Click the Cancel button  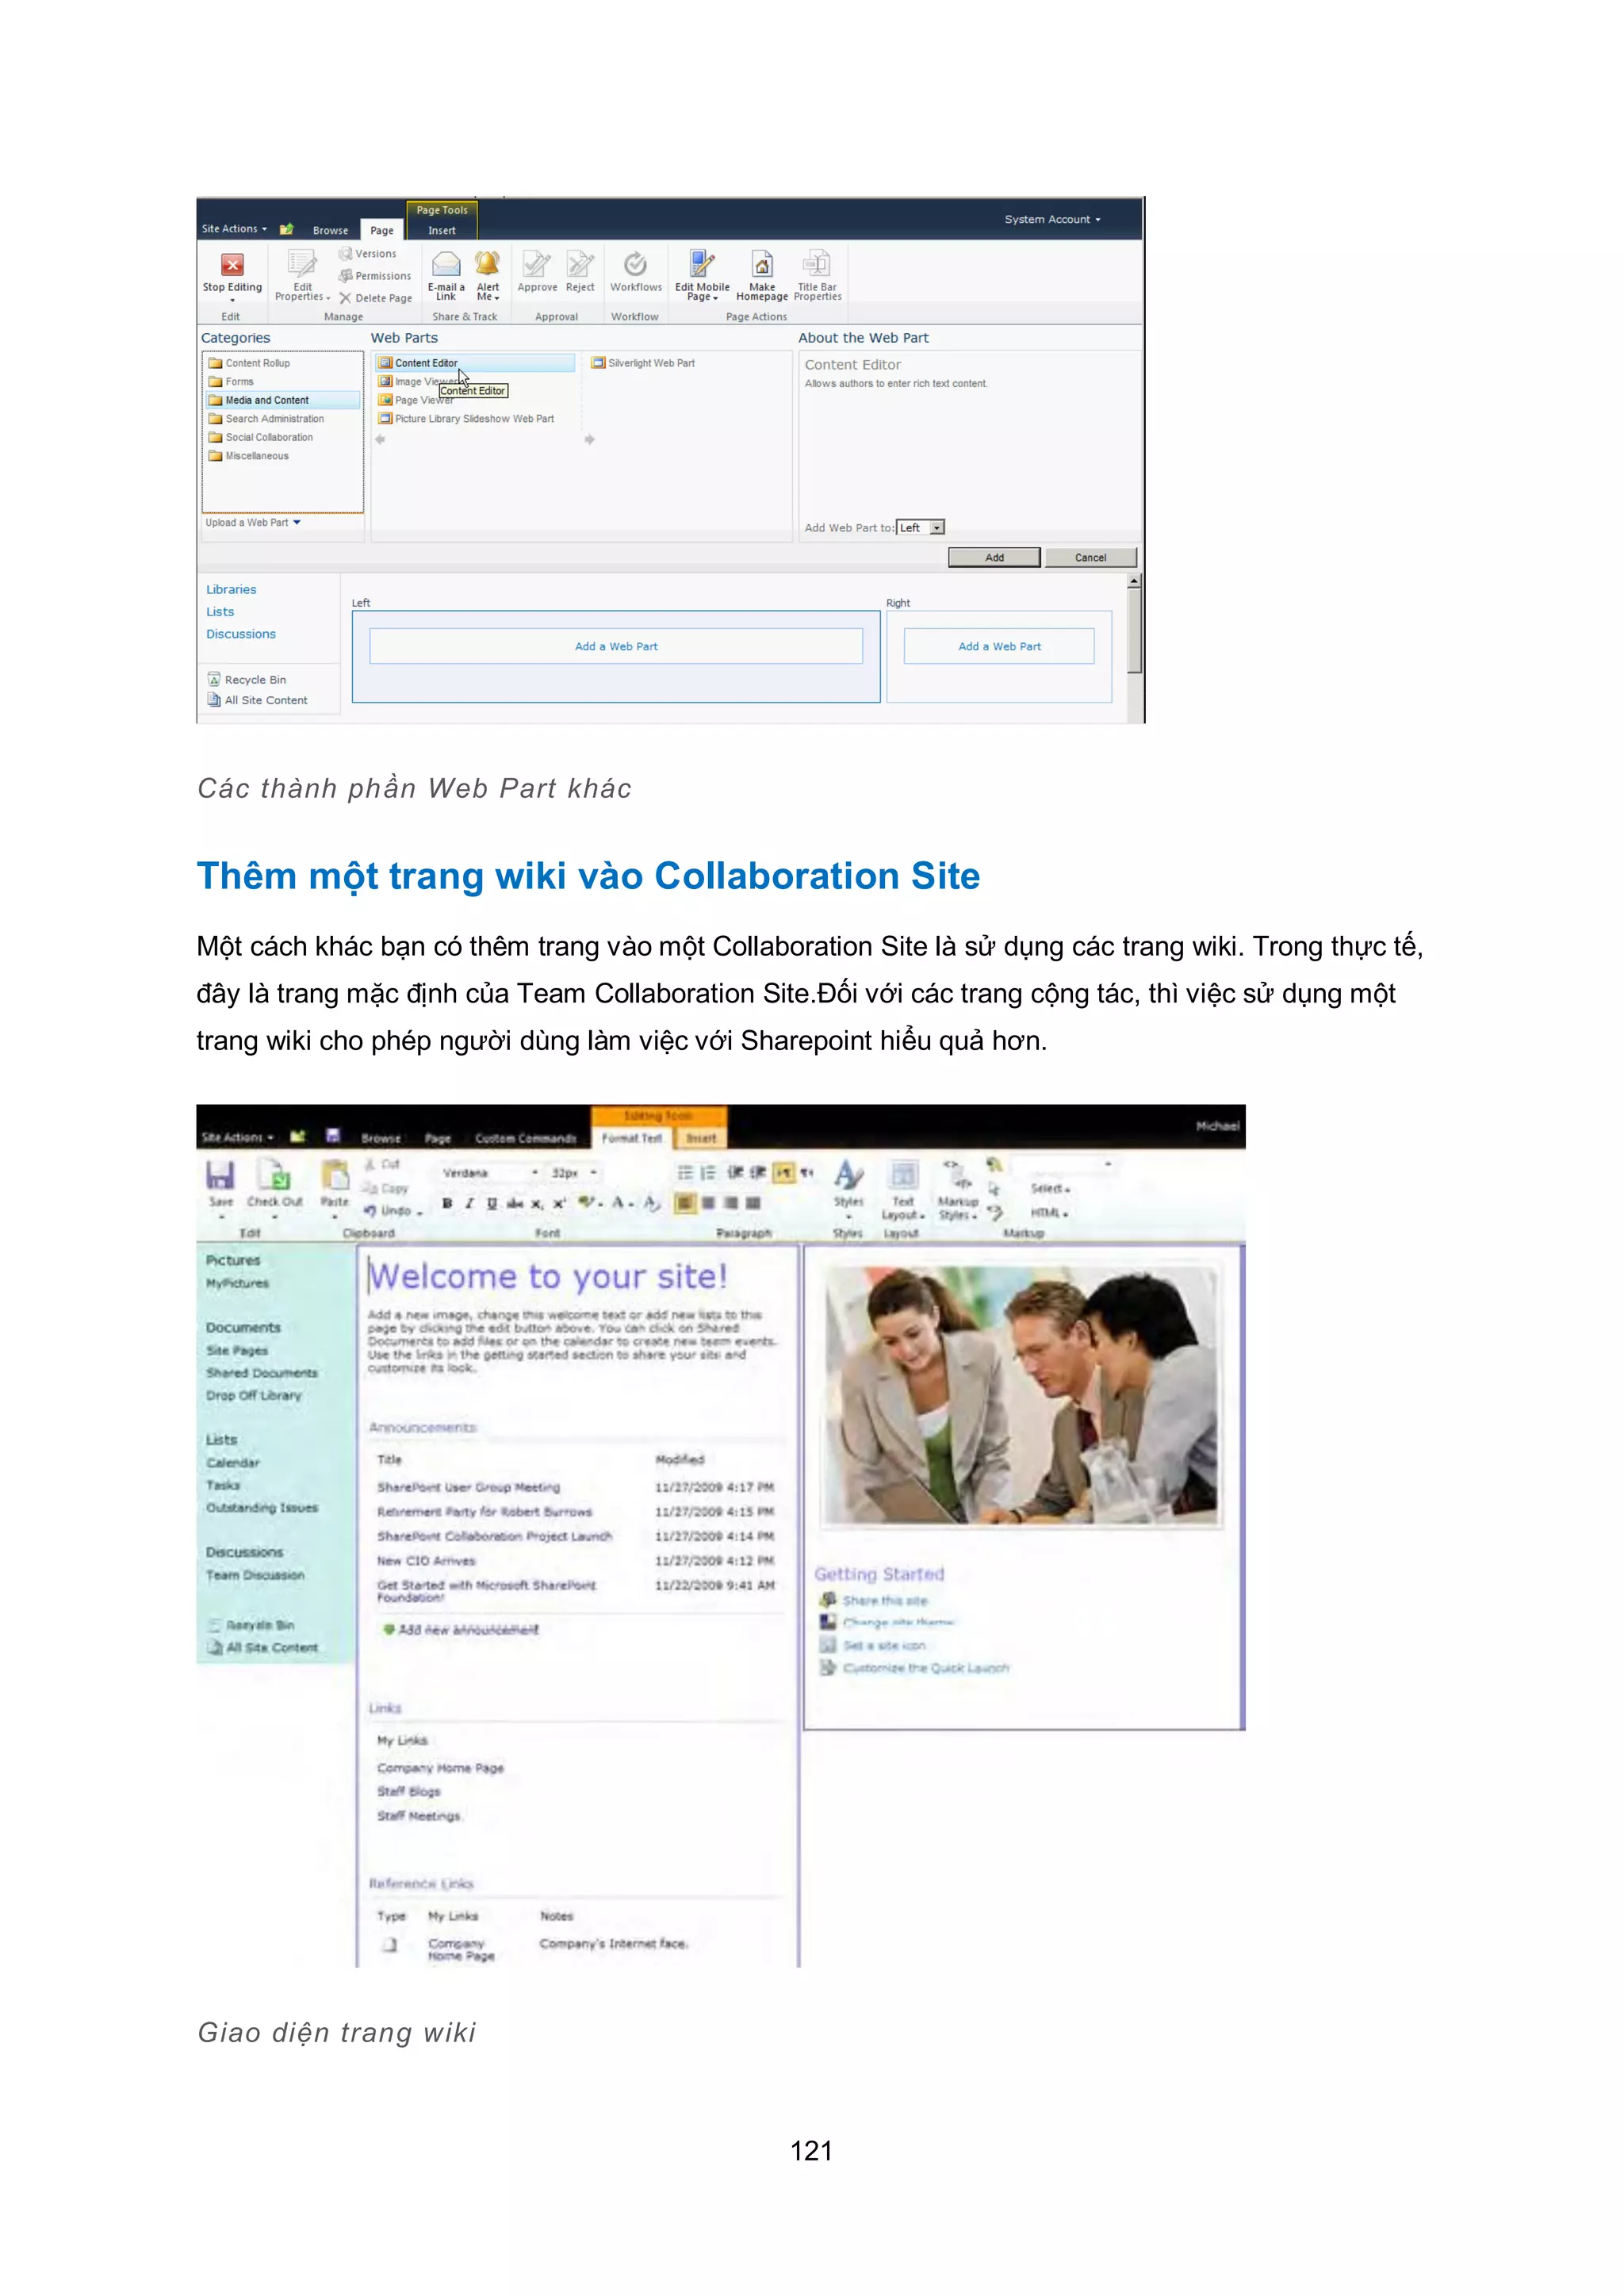click(x=1090, y=557)
